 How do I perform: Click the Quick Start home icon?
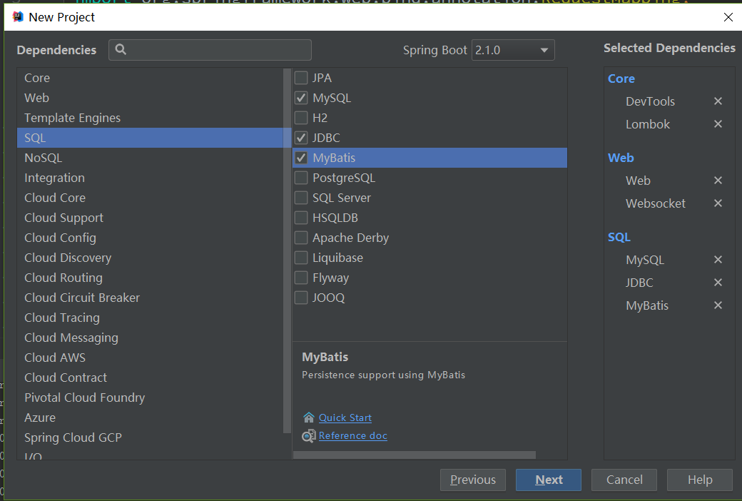click(308, 417)
